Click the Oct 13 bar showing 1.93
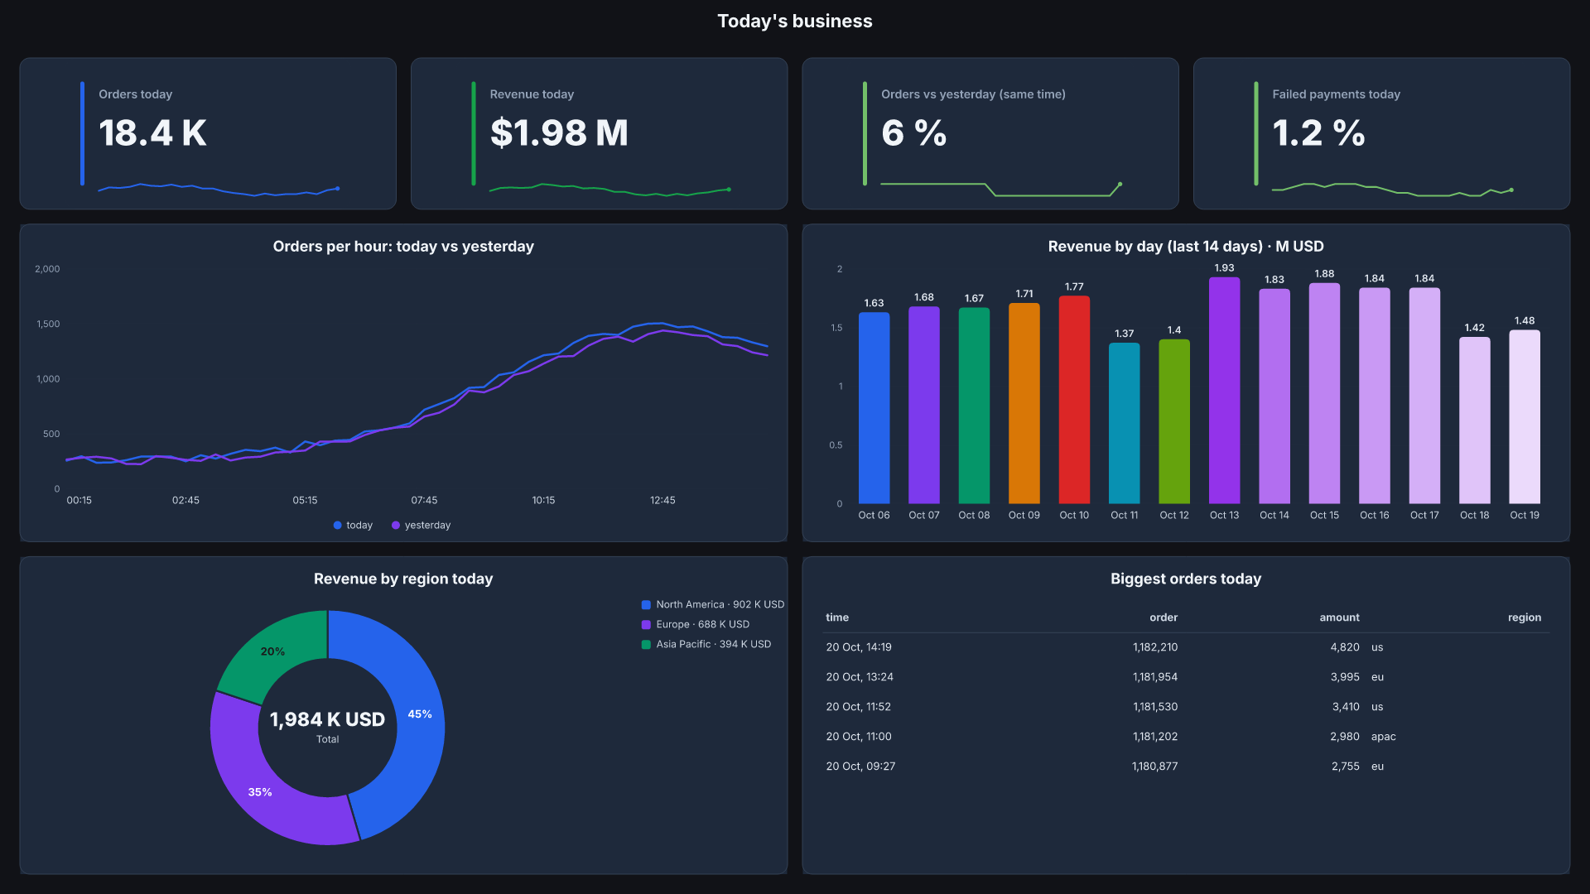 [1224, 390]
